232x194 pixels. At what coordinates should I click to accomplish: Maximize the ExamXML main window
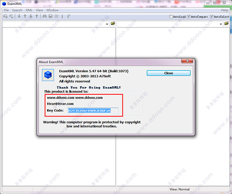point(214,3)
